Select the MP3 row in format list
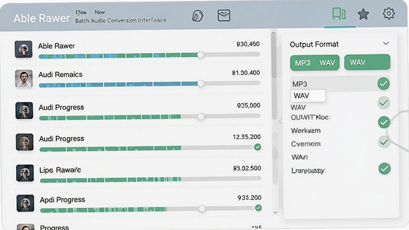The height and width of the screenshot is (230, 409). 340,84
